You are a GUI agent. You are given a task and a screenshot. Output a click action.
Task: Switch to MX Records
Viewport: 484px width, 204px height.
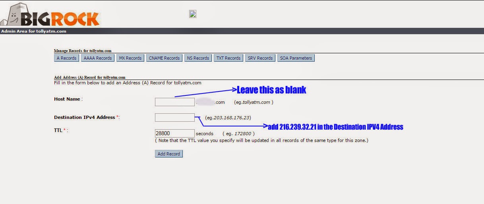[x=130, y=58]
